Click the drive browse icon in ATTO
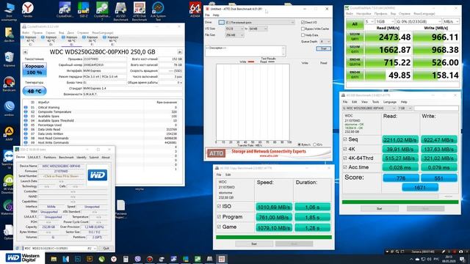 pyautogui.click(x=222, y=23)
